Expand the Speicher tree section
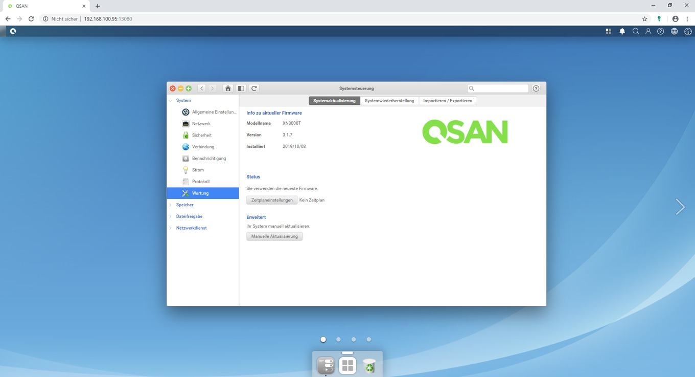The image size is (695, 377). pos(171,205)
